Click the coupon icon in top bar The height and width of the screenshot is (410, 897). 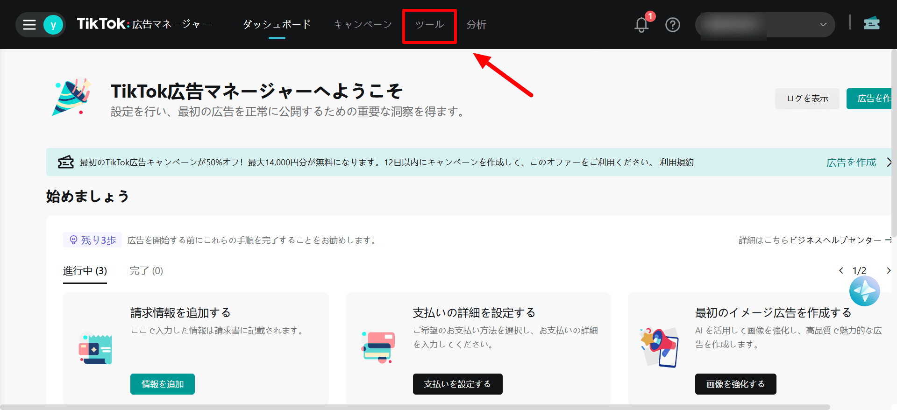(x=871, y=23)
